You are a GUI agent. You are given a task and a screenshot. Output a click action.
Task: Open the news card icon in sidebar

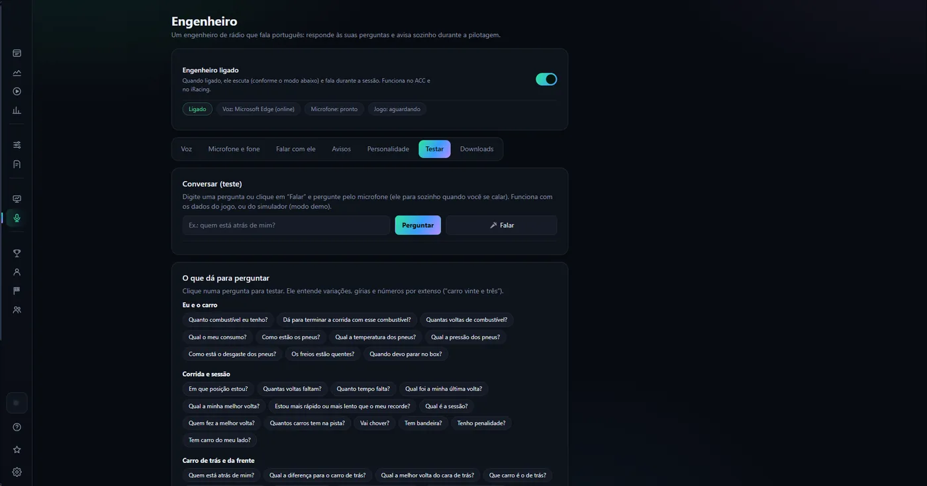tap(17, 54)
